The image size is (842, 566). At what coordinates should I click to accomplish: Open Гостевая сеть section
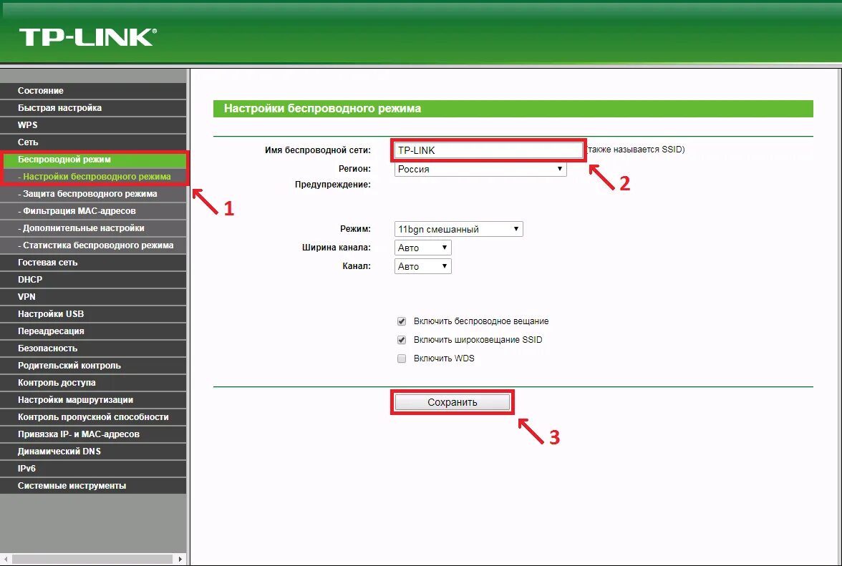click(x=93, y=263)
